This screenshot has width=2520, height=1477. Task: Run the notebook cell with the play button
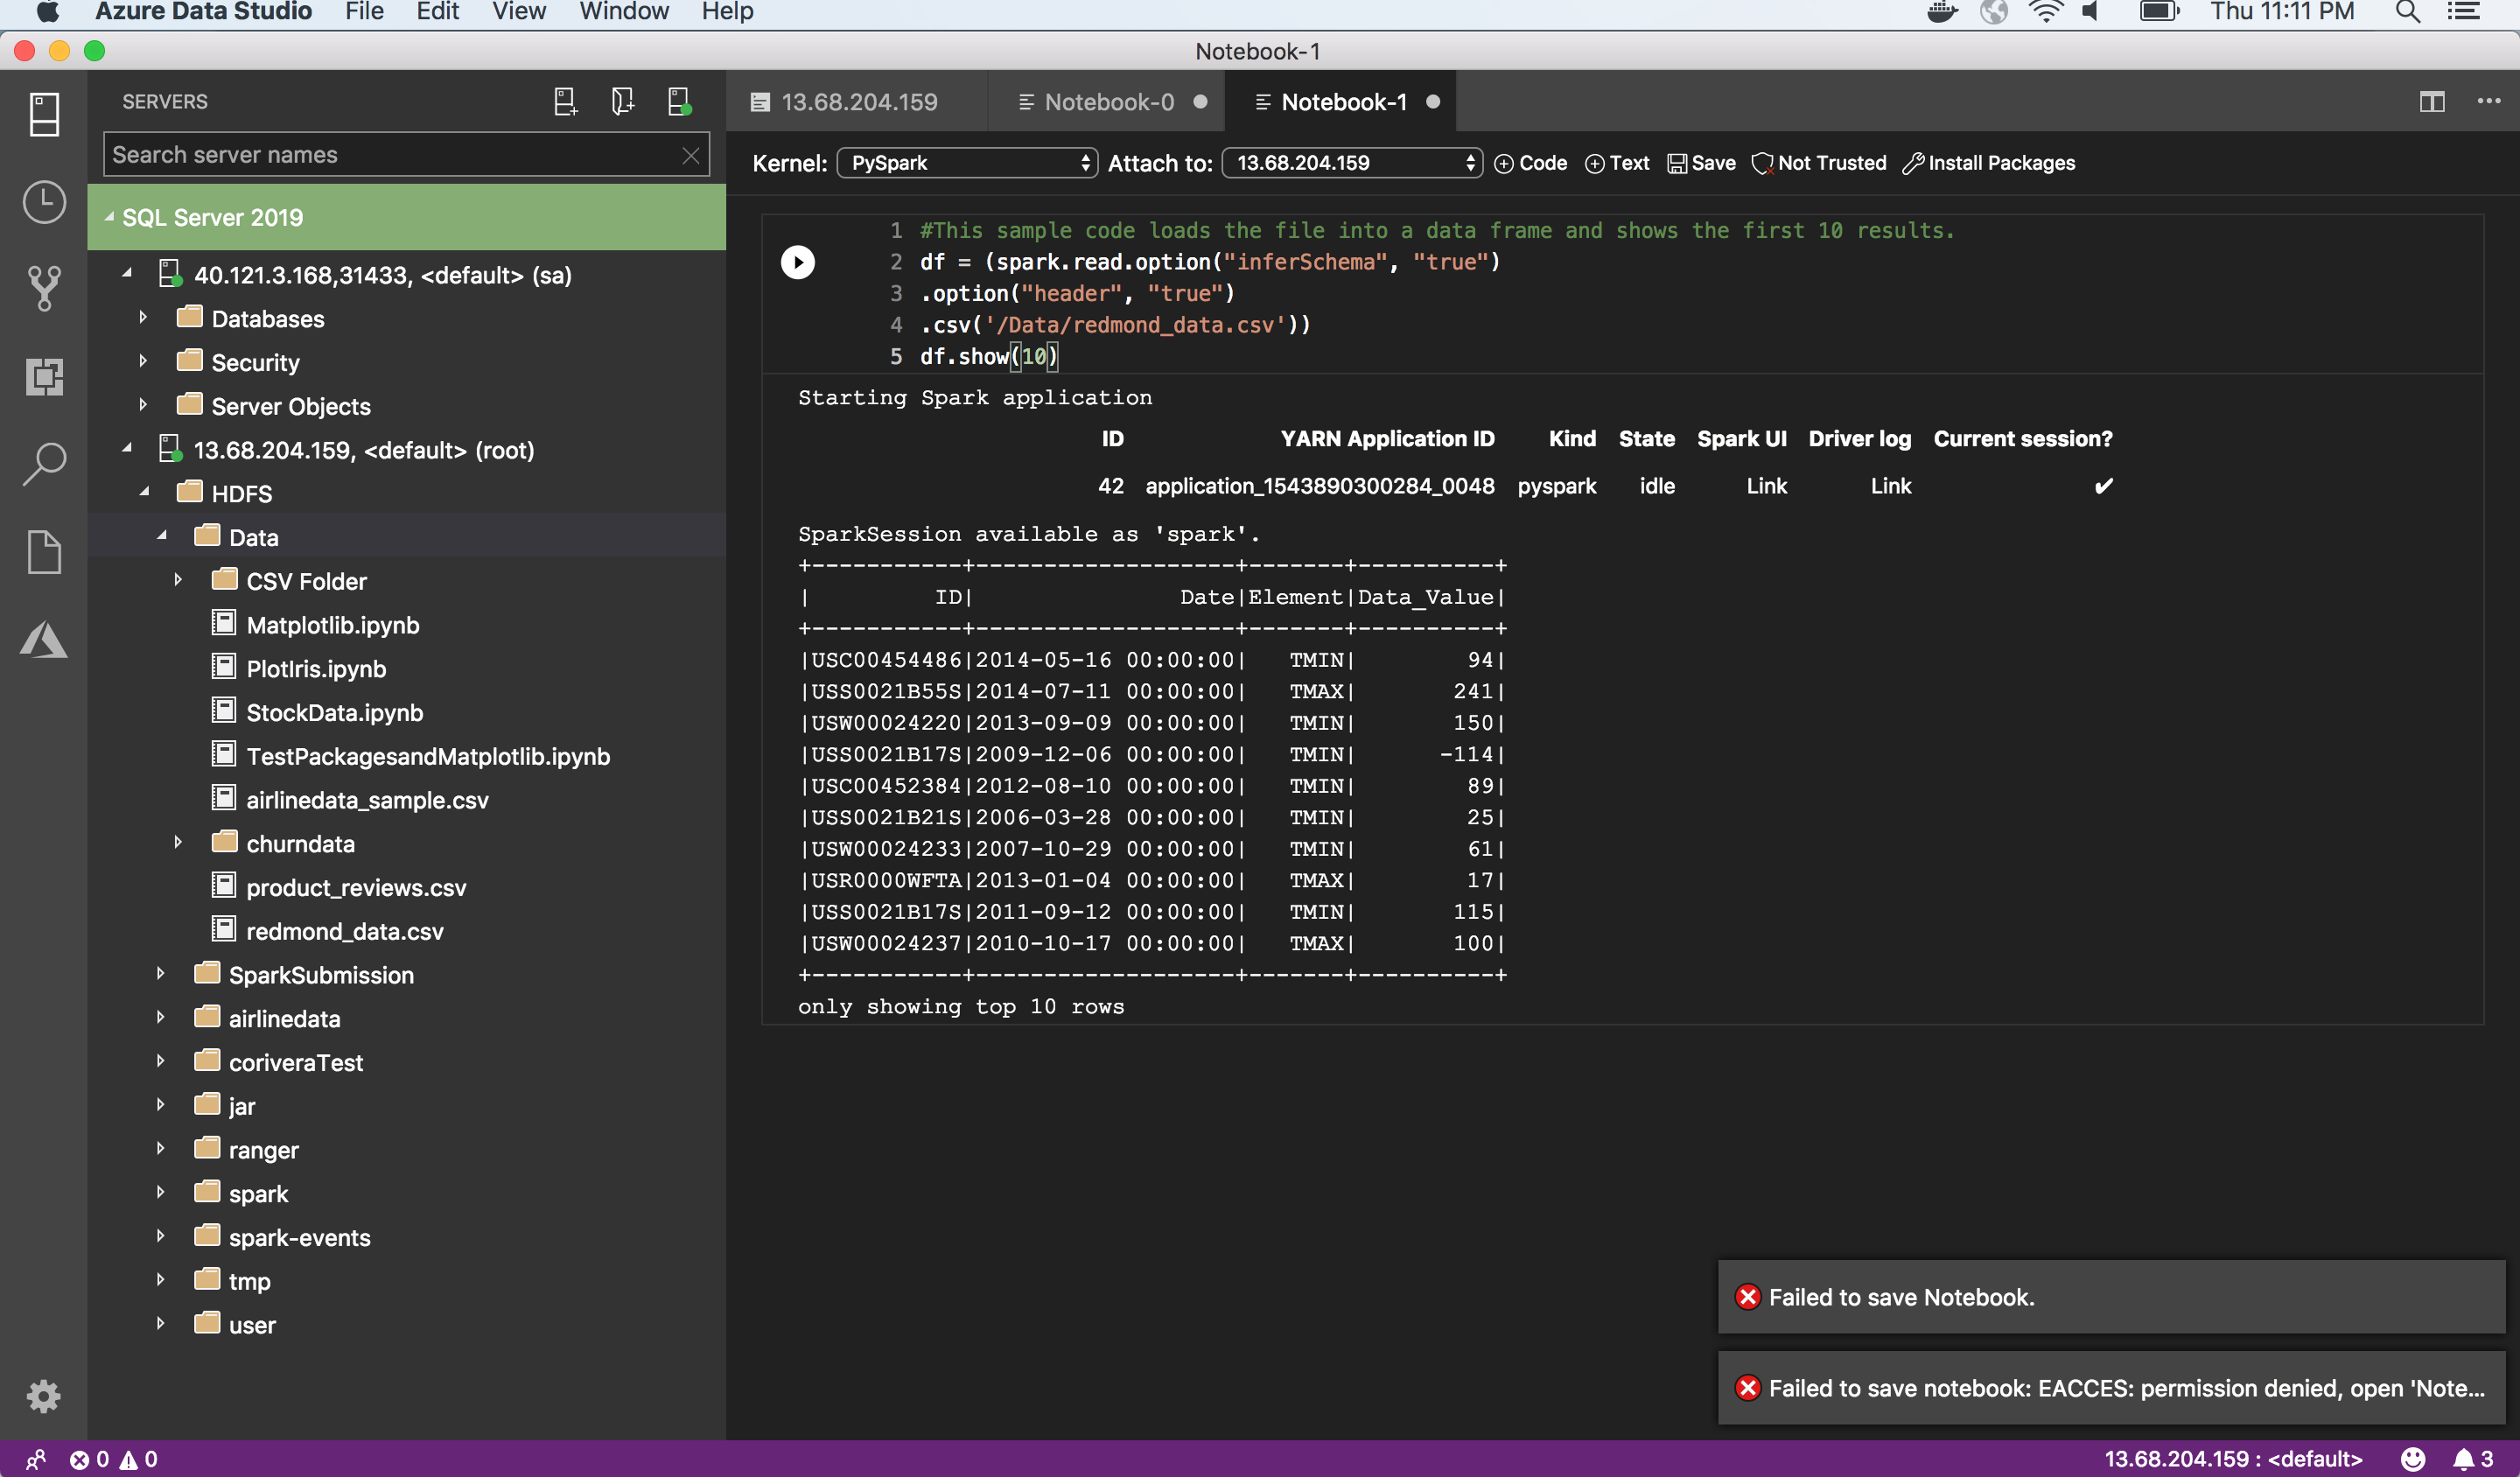[798, 262]
